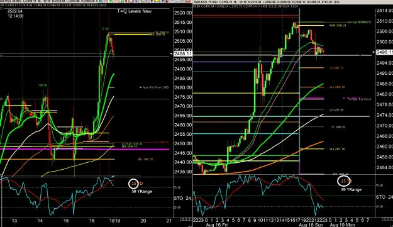
Task: Click the 2454.0 level on right price axis
Action: (x=384, y=167)
